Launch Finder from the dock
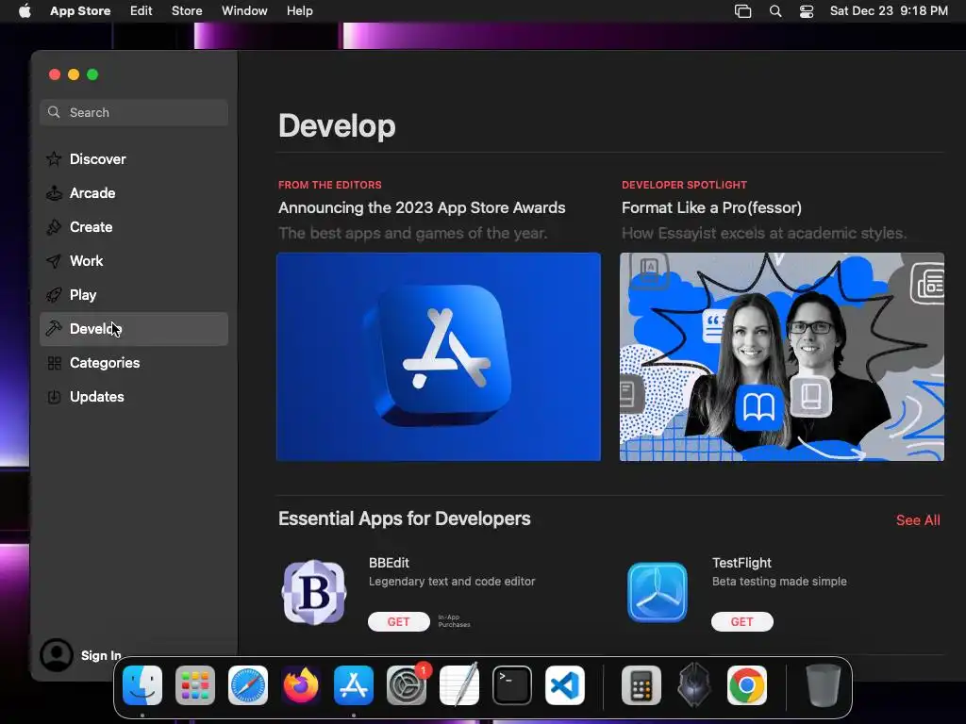Viewport: 966px width, 724px height. coord(142,685)
